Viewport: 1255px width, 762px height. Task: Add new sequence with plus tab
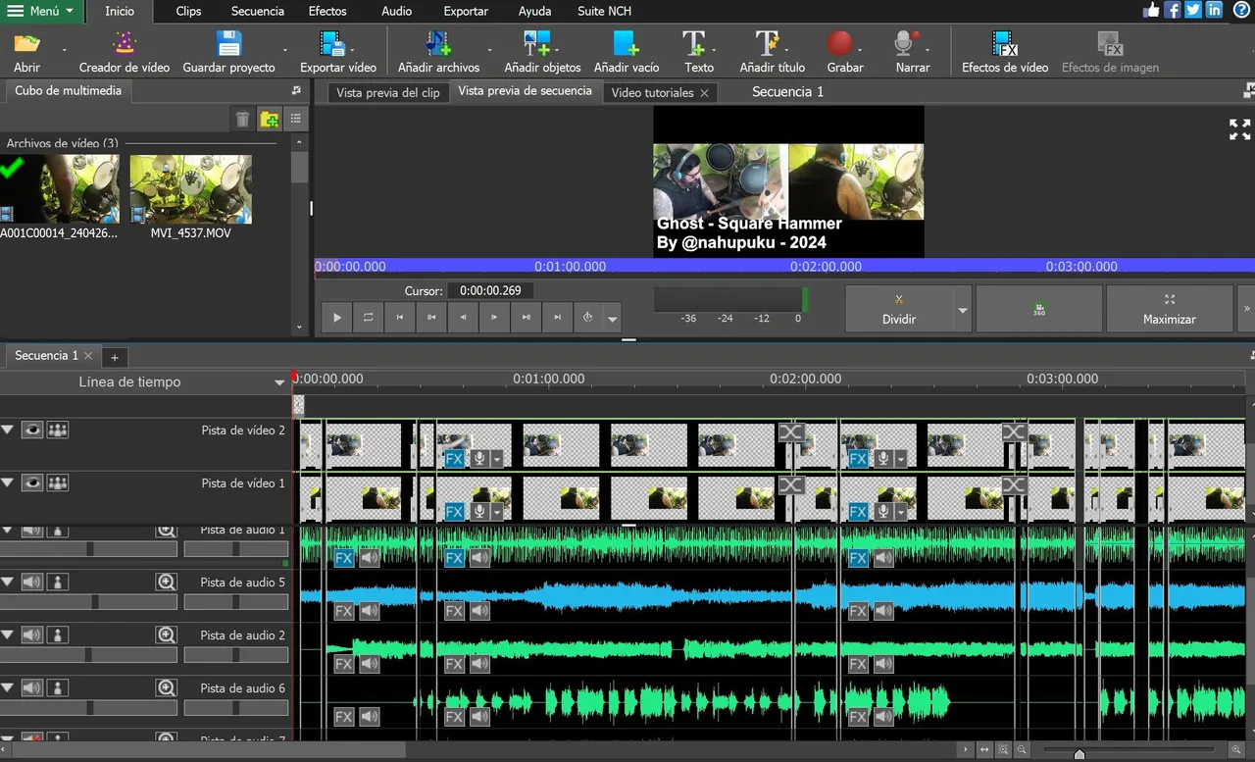pyautogui.click(x=114, y=357)
